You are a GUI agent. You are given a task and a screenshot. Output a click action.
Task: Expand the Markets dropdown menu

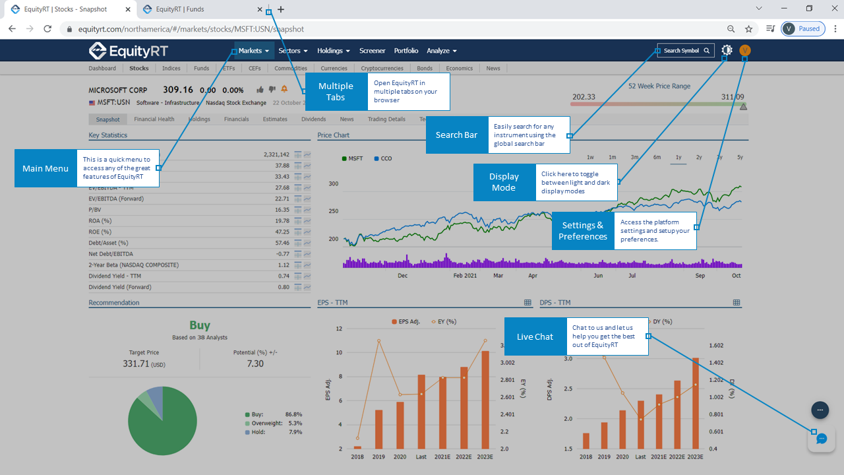coord(254,51)
